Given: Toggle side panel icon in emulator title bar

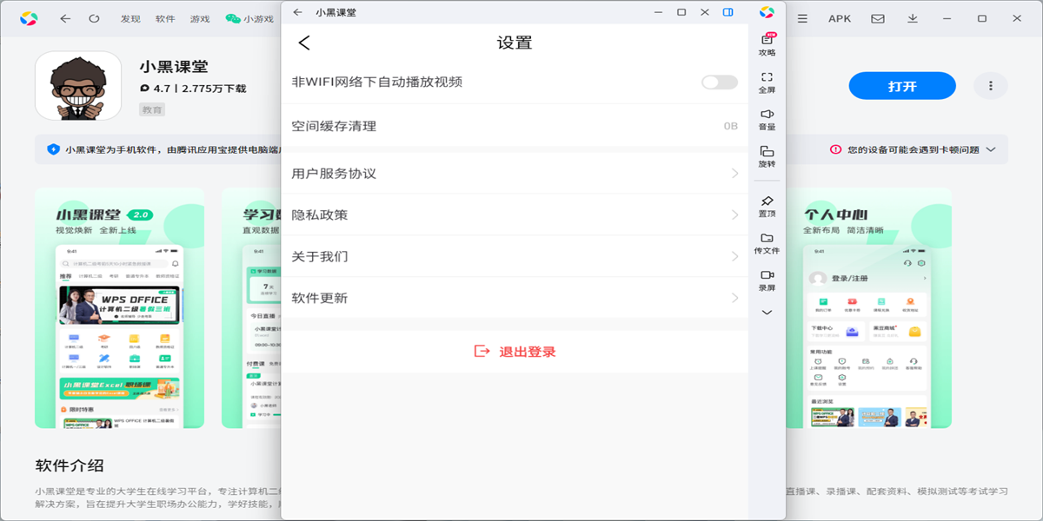Looking at the screenshot, I should click(728, 12).
